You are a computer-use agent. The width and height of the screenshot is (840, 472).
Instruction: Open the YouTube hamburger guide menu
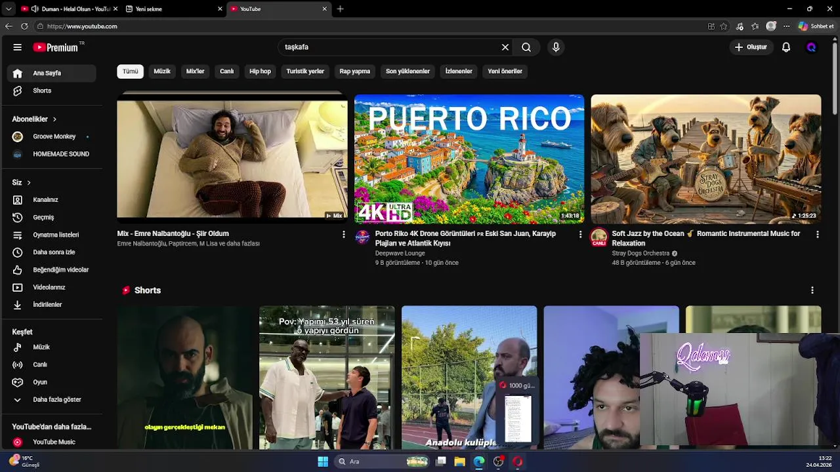tap(18, 47)
